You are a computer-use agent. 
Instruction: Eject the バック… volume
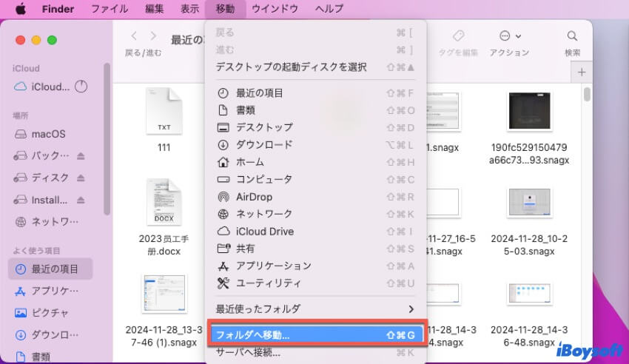pyautogui.click(x=81, y=156)
